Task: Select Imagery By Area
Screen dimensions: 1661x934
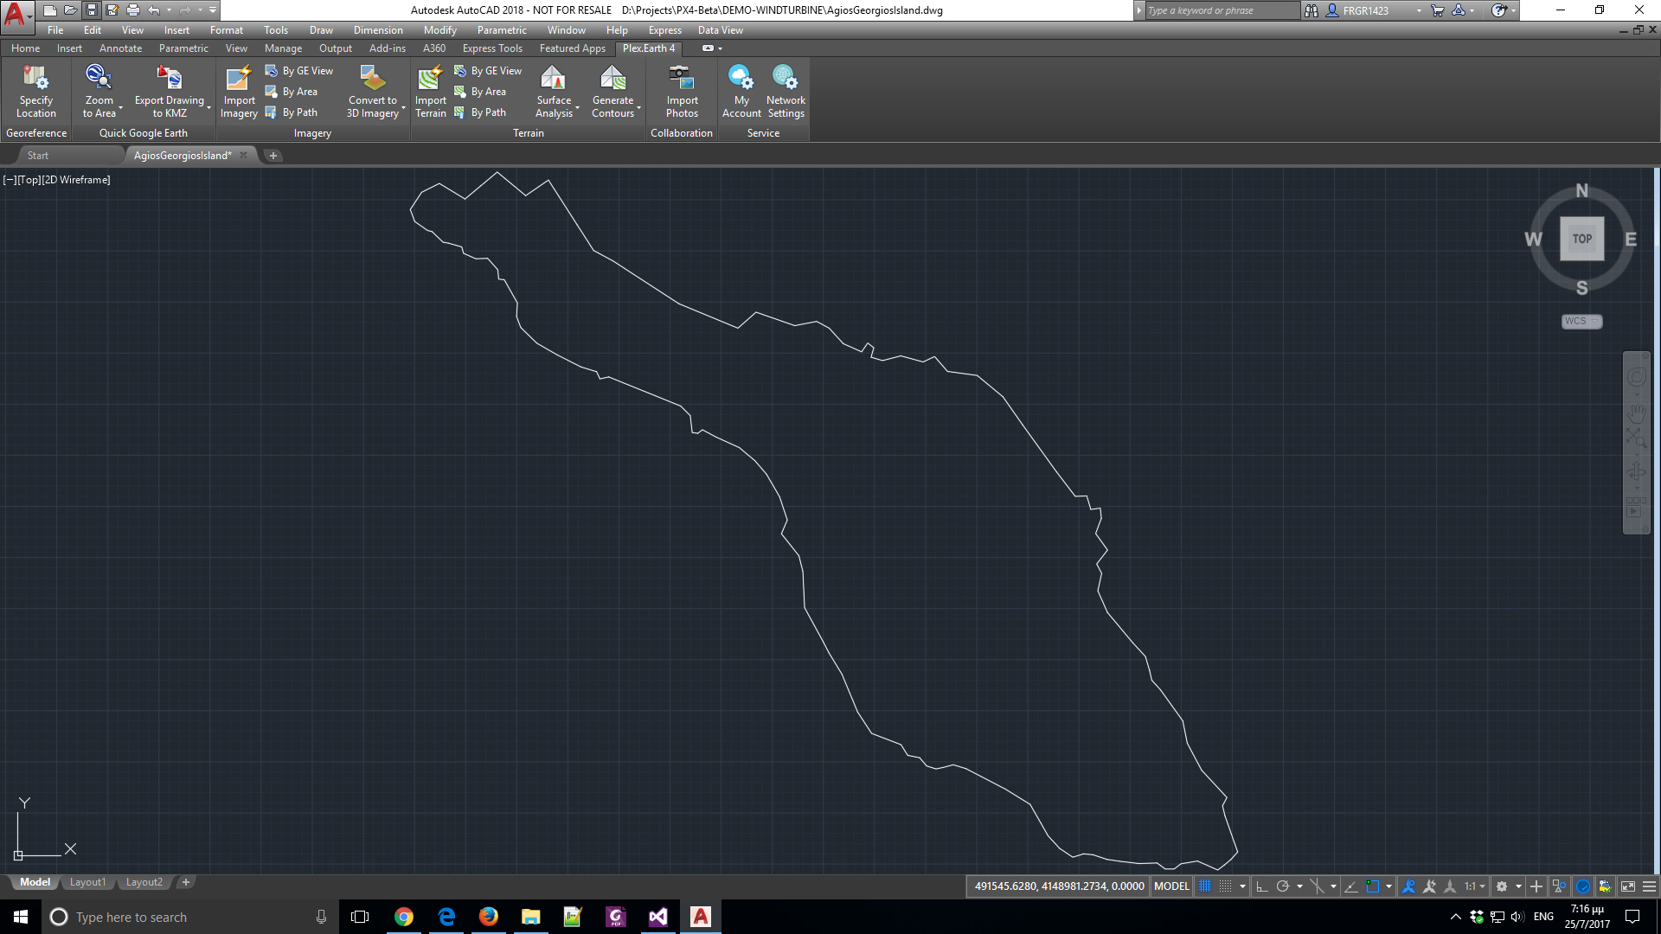Action: click(292, 92)
